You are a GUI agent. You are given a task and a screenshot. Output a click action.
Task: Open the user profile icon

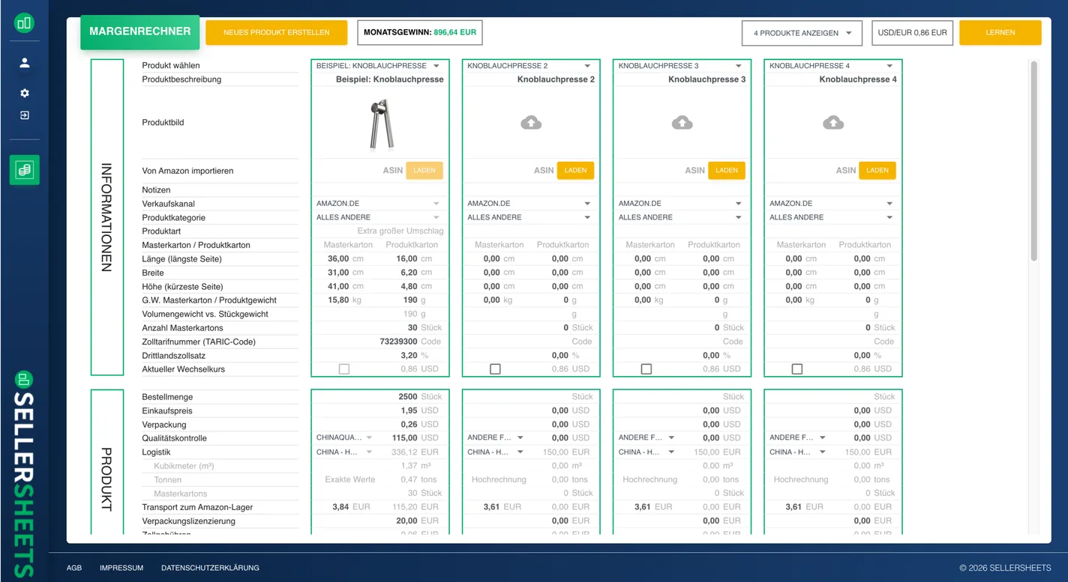[x=25, y=63]
